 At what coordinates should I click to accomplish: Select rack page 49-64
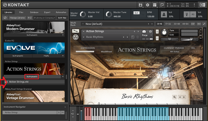[185, 24]
